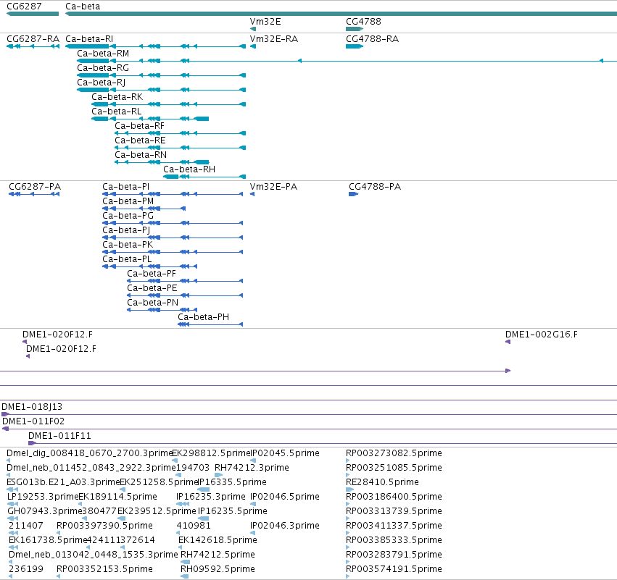617x580 pixels.
Task: Open the DME1-011F11 clone label
Action: [59, 436]
